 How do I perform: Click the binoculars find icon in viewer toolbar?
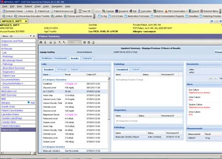(x=41, y=42)
